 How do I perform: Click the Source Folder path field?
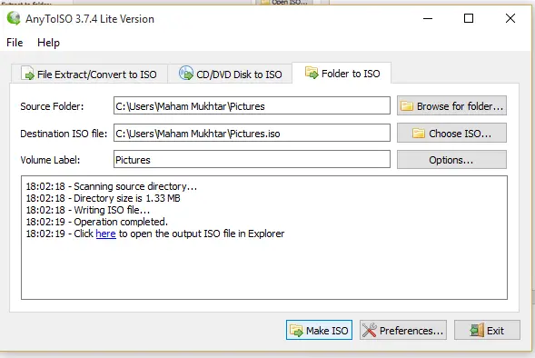252,105
